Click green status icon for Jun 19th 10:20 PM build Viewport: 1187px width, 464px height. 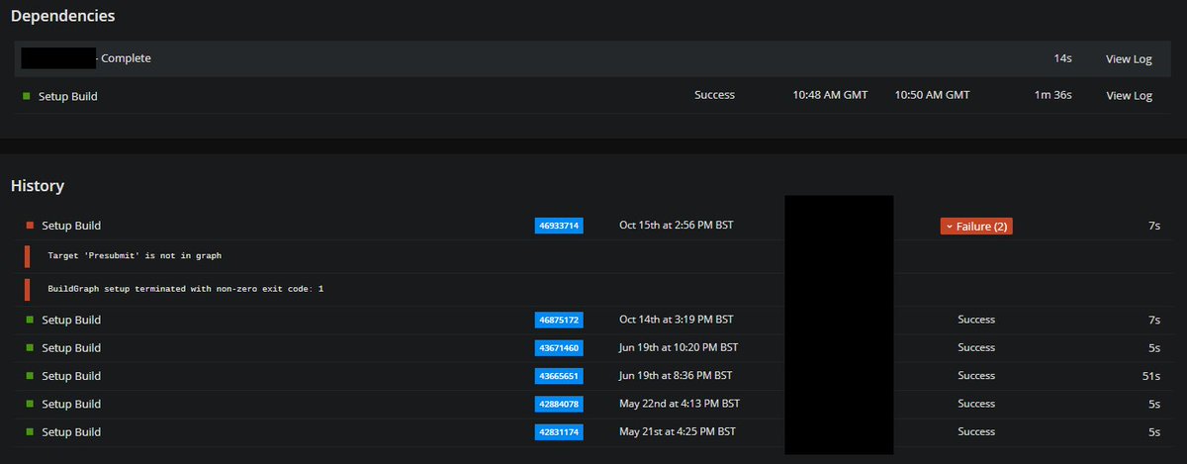point(30,348)
